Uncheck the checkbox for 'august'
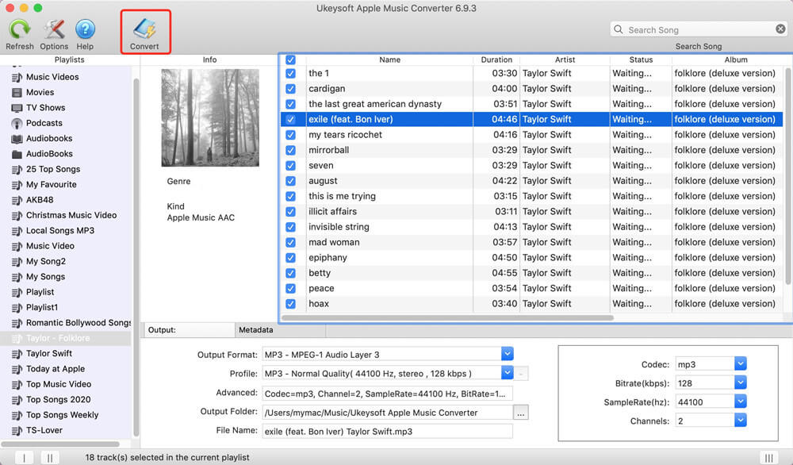 pyautogui.click(x=290, y=181)
